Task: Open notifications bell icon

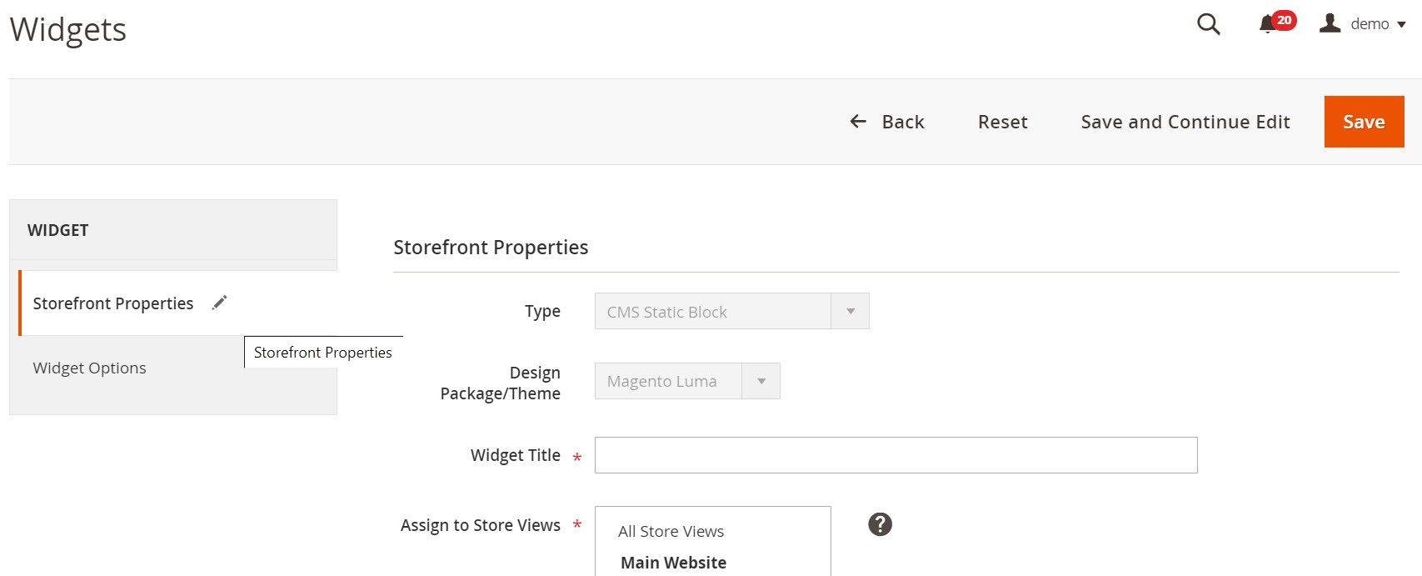Action: [x=1267, y=24]
